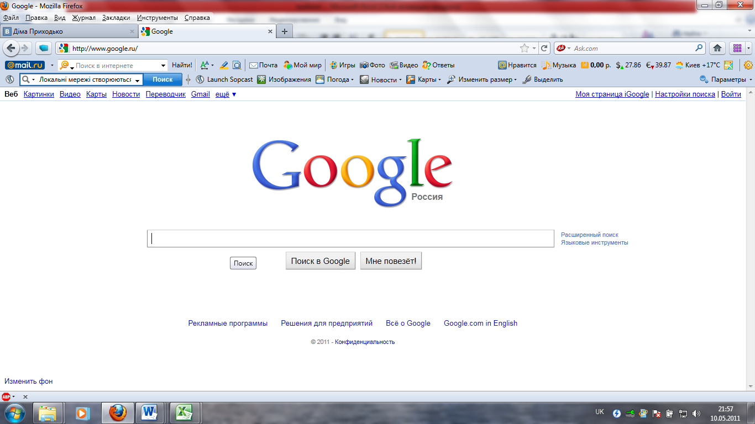Screen dimensions: 755x424
Task: Open dropdown arrow next to @mail.ru logo
Action: tap(51, 66)
